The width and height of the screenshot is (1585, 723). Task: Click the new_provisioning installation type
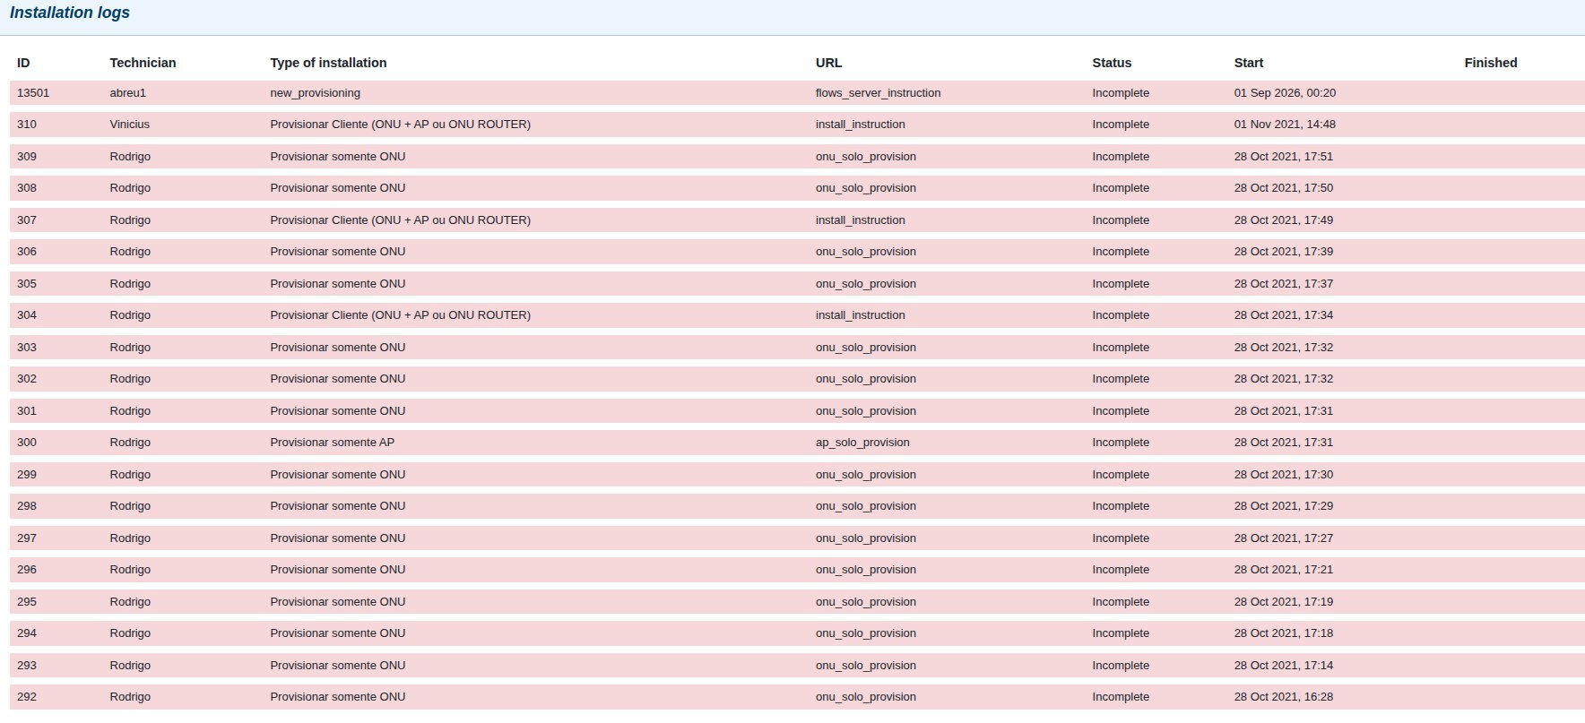pos(315,93)
